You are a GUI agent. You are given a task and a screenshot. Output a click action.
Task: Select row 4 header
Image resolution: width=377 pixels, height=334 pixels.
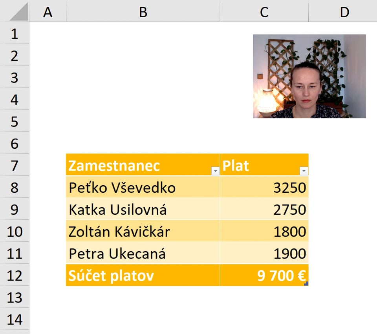(x=15, y=99)
